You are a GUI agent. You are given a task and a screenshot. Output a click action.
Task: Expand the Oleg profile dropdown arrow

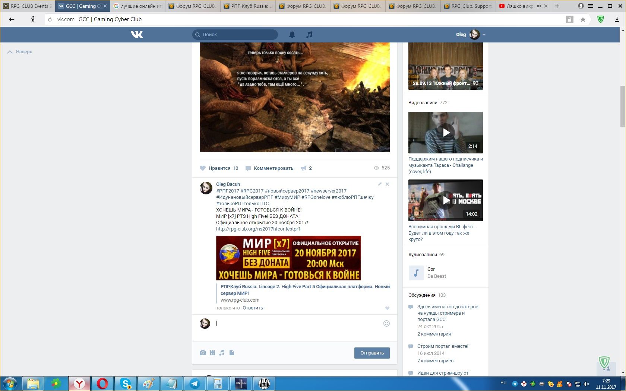click(484, 35)
